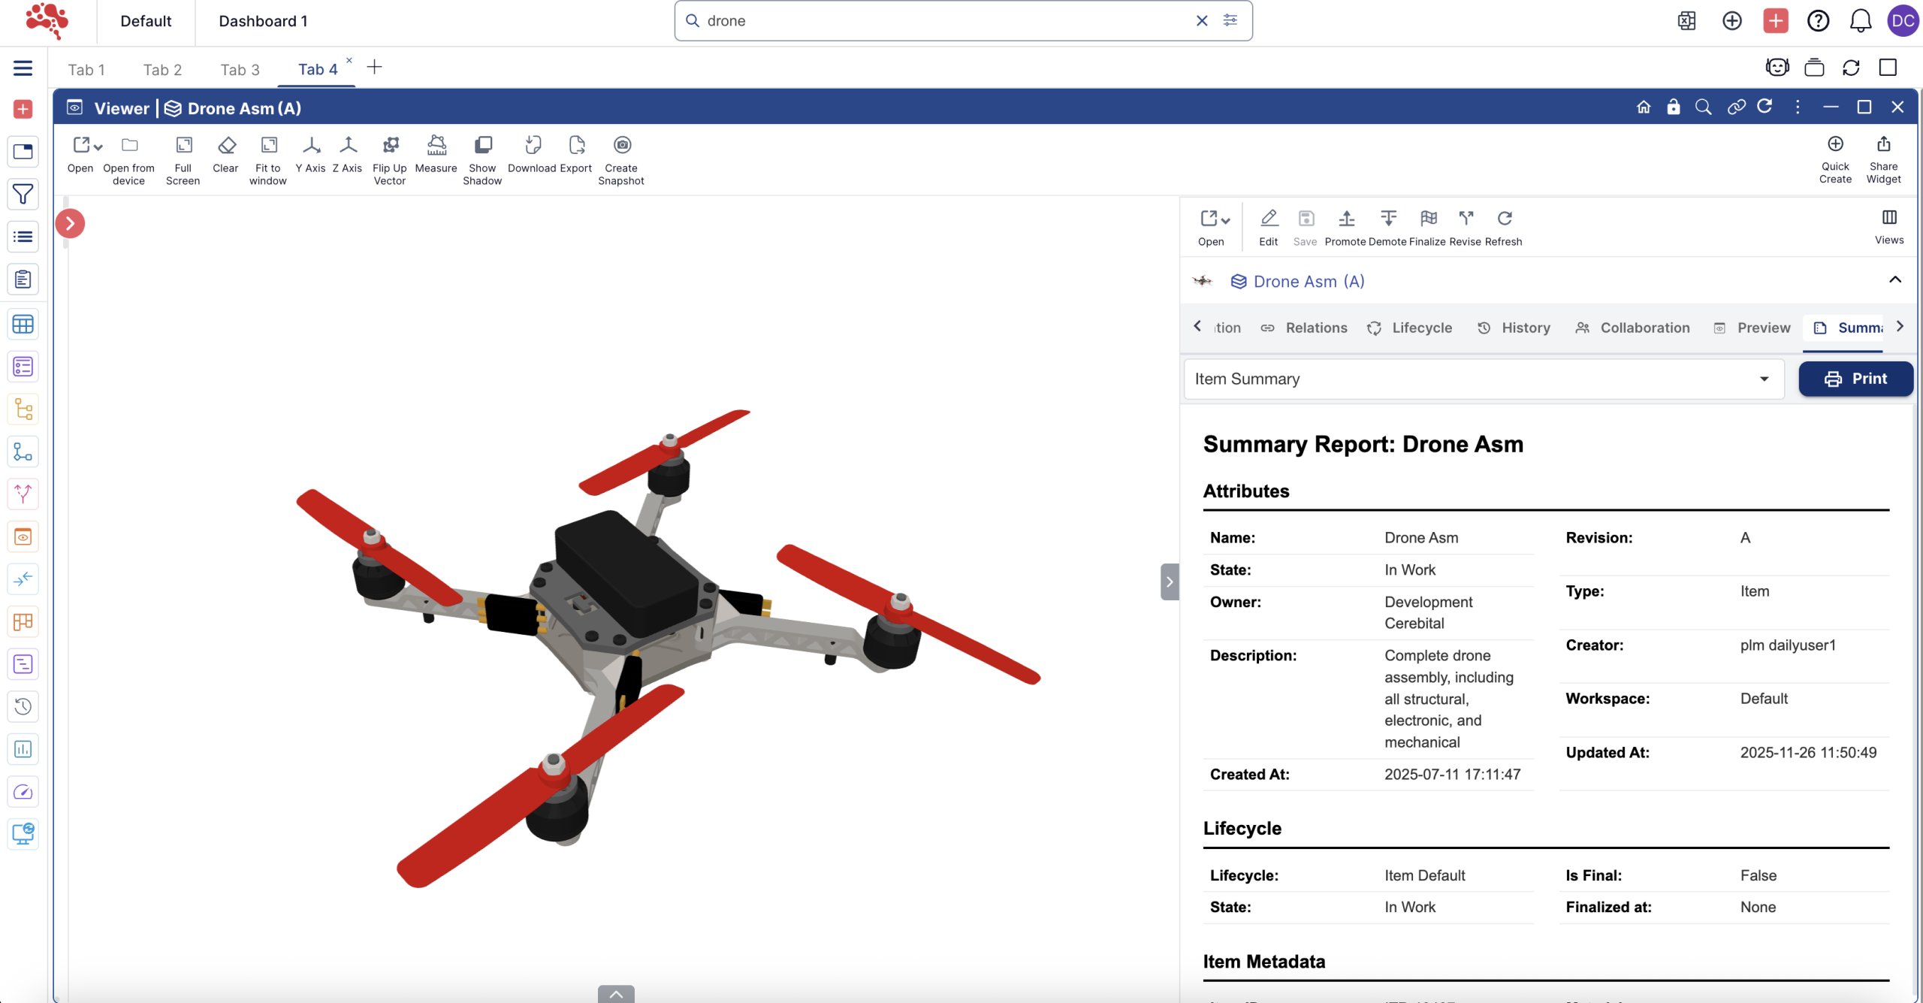Click the Export file icon
The width and height of the screenshot is (1923, 1003).
(x=576, y=145)
